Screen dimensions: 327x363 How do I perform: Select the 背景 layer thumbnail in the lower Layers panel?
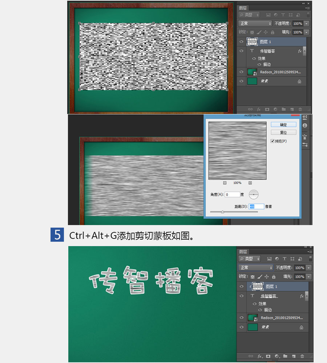pyautogui.click(x=253, y=327)
